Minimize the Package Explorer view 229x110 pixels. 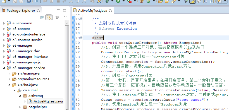point(58,9)
